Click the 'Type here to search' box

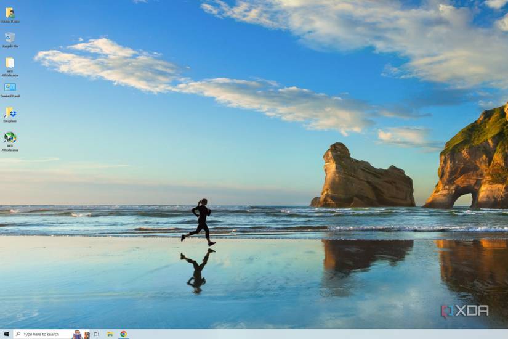pyautogui.click(x=52, y=334)
